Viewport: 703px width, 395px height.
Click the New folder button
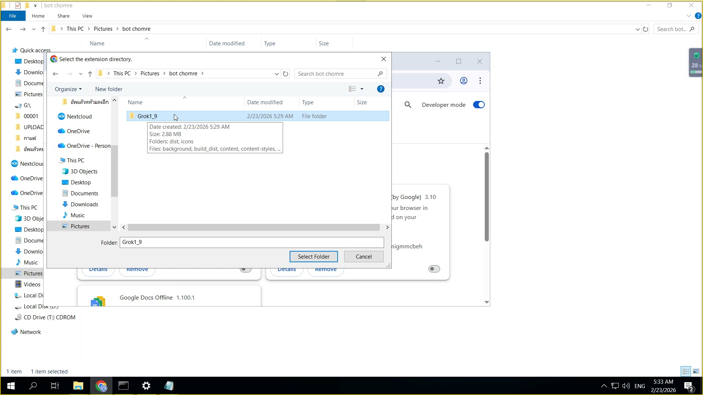(x=109, y=89)
